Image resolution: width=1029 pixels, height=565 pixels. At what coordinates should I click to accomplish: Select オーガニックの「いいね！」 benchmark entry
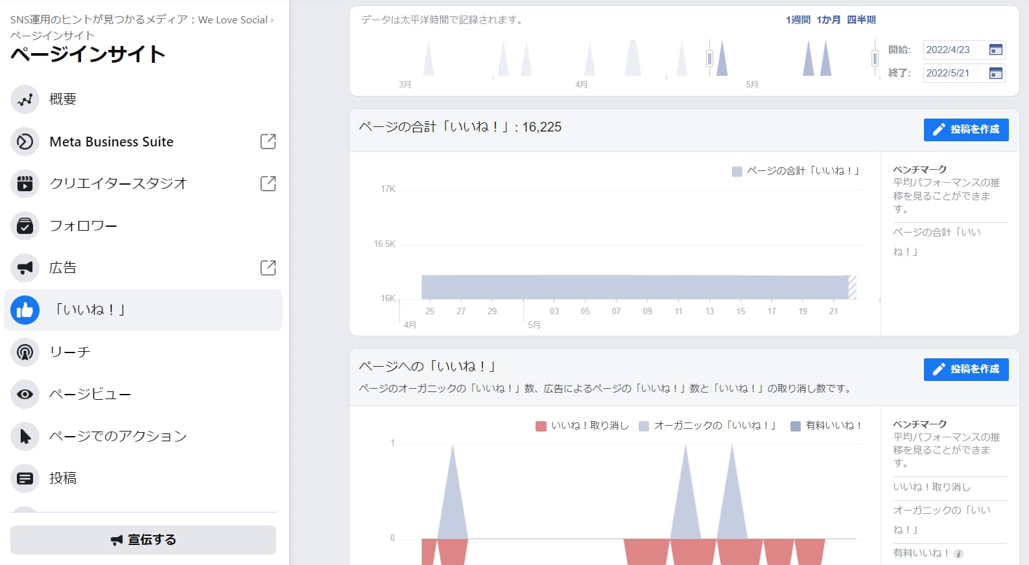coord(941,520)
